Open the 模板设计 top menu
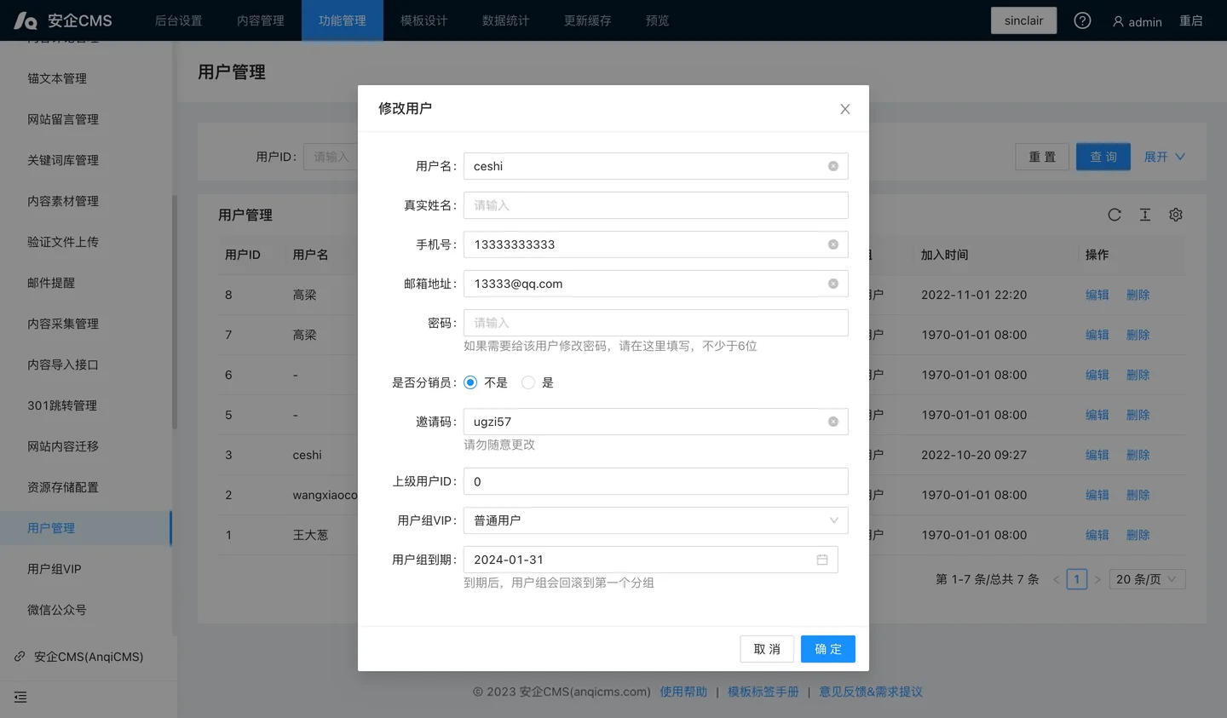This screenshot has width=1227, height=718. click(424, 20)
